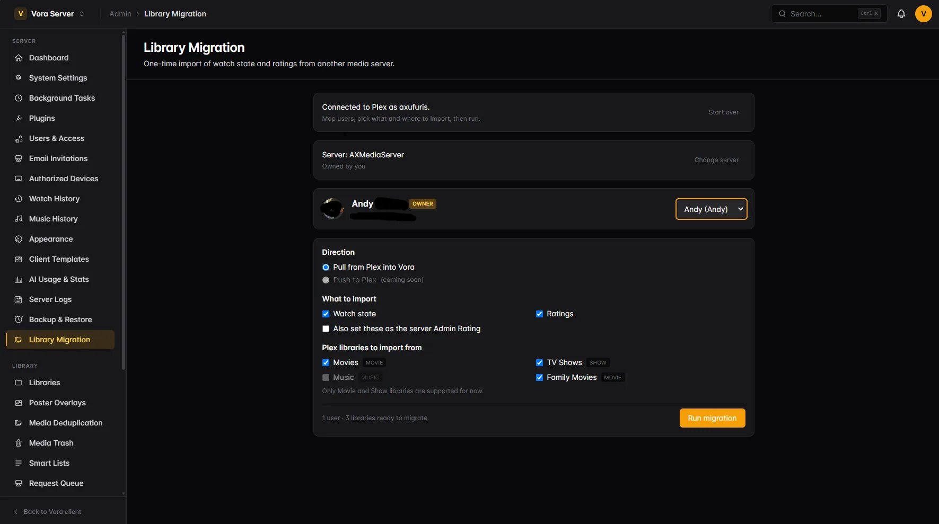This screenshot has height=524, width=939.
Task: Open Libraries in the sidebar
Action: pos(60,383)
